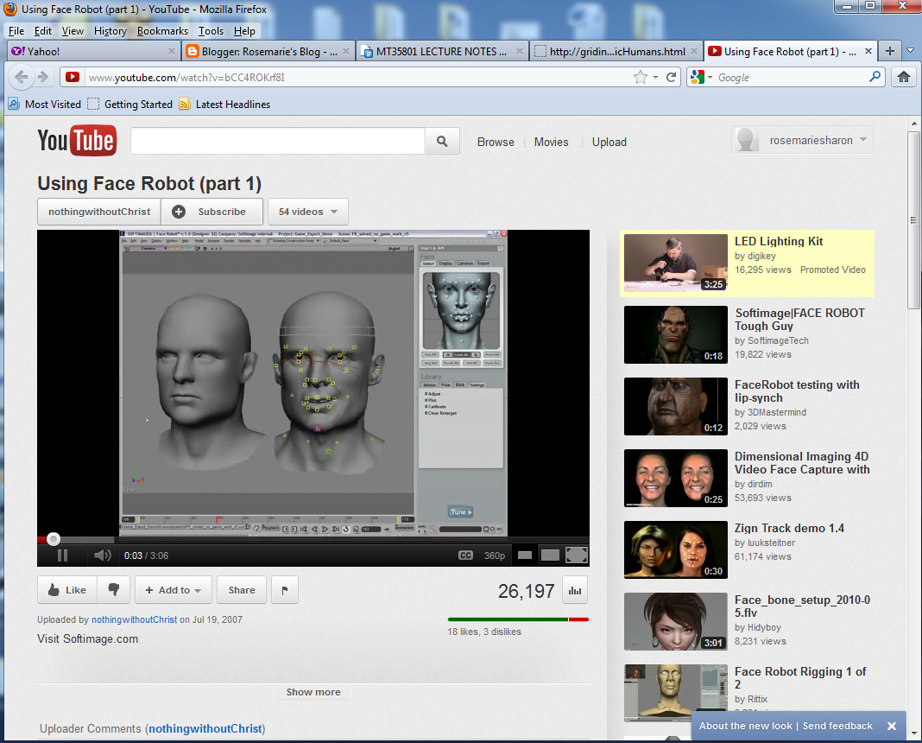Screen dimensions: 922x743
Task: Open the Add to dropdown
Action: [x=174, y=590]
